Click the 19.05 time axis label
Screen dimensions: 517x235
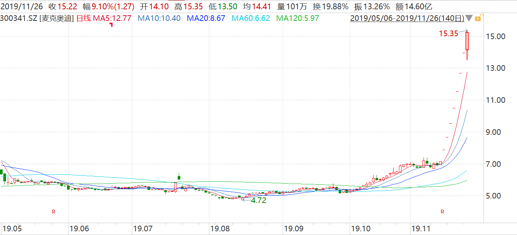click(x=12, y=228)
